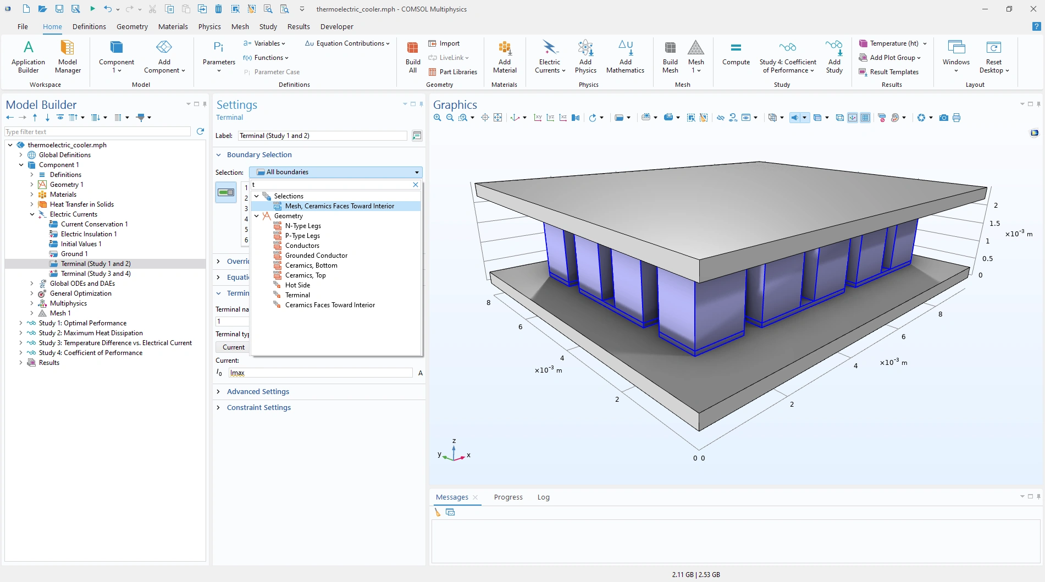Viewport: 1045px width, 582px height.
Task: Expand the Global Definitions node
Action: click(21, 155)
